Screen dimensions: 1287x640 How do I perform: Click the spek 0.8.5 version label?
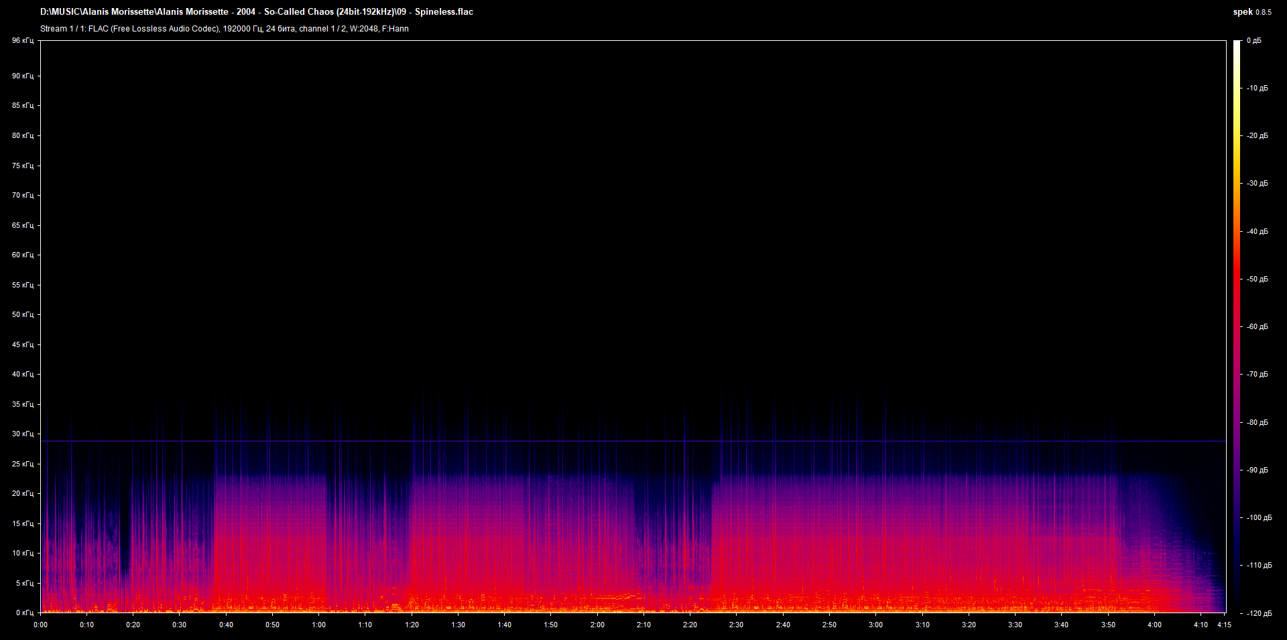click(1251, 12)
